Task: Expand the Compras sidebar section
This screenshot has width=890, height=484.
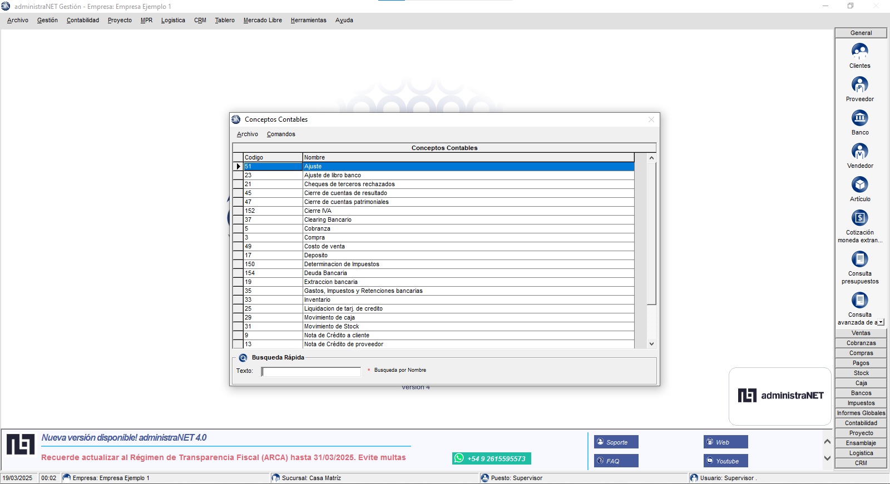Action: [861, 353]
